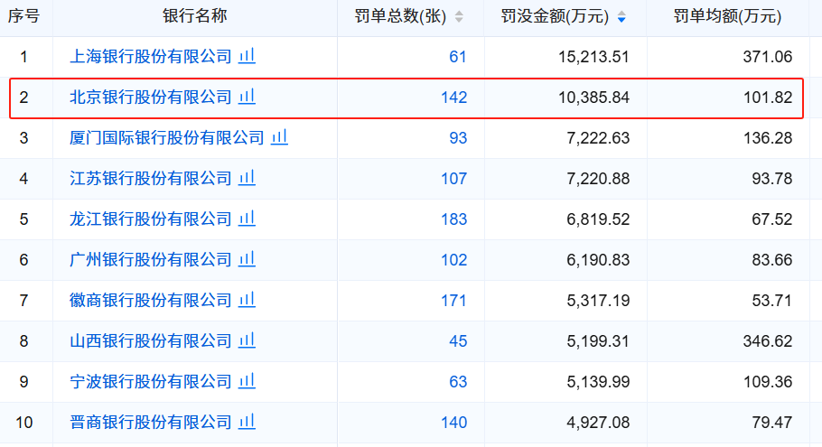Open 晋商银行股份有限公司 link
Viewport: 822px width, 447px height.
pos(151,423)
